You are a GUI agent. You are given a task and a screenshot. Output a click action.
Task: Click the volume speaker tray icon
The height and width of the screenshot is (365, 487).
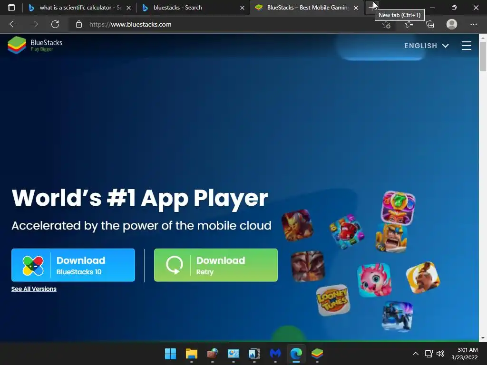(440, 354)
